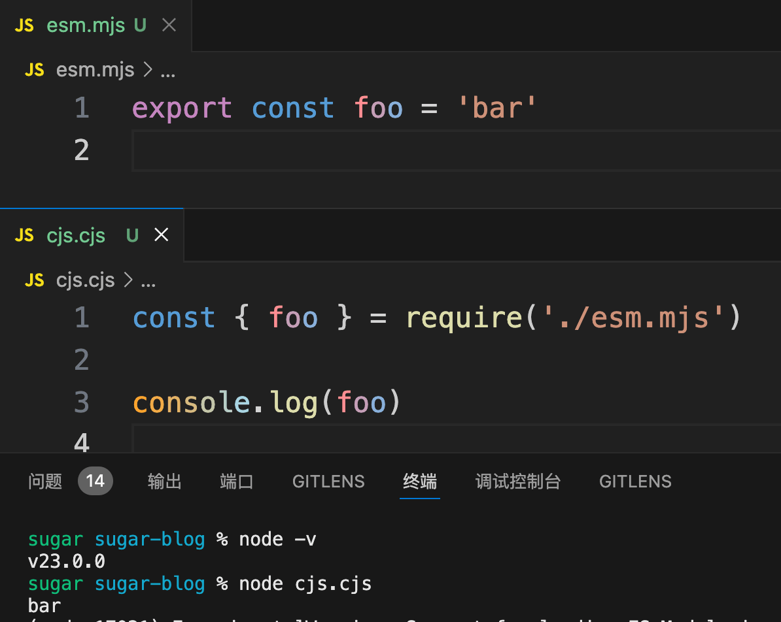781x622 pixels.
Task: Close the cjs.cjs editor tab
Action: pyautogui.click(x=161, y=235)
